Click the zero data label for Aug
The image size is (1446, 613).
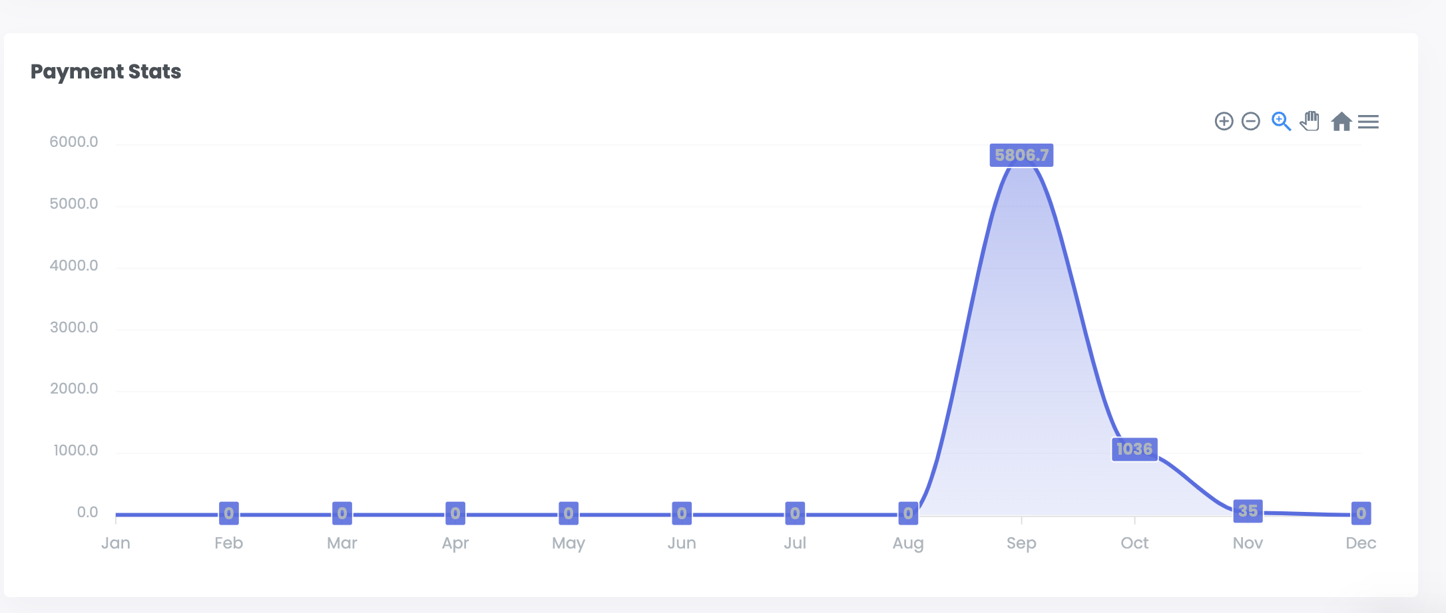tap(908, 513)
